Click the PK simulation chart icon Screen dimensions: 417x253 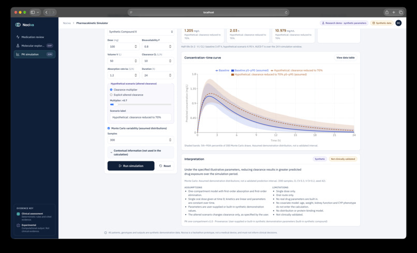coord(18,54)
